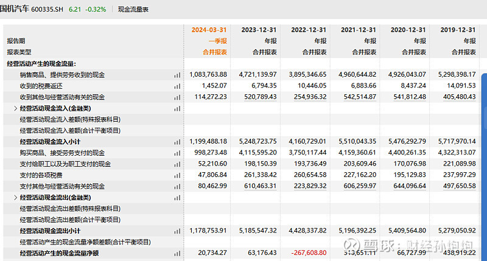Click cell value 1,178,753.91
The height and width of the screenshot is (261, 487).
208,231
